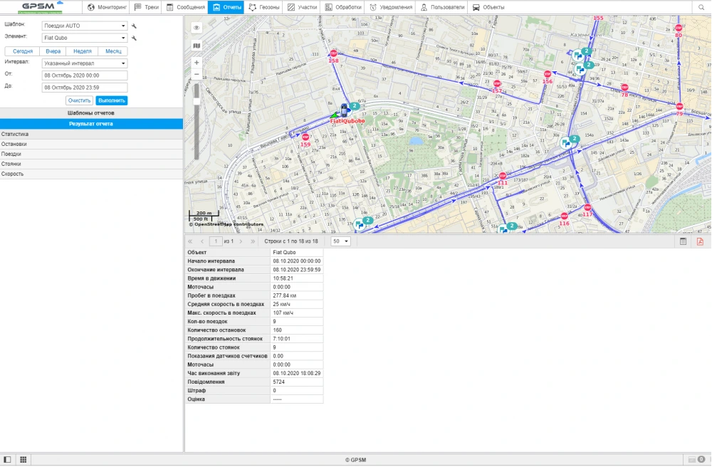The height and width of the screenshot is (467, 712).
Task: Toggle map visibility with the eye icon
Action: tap(197, 27)
